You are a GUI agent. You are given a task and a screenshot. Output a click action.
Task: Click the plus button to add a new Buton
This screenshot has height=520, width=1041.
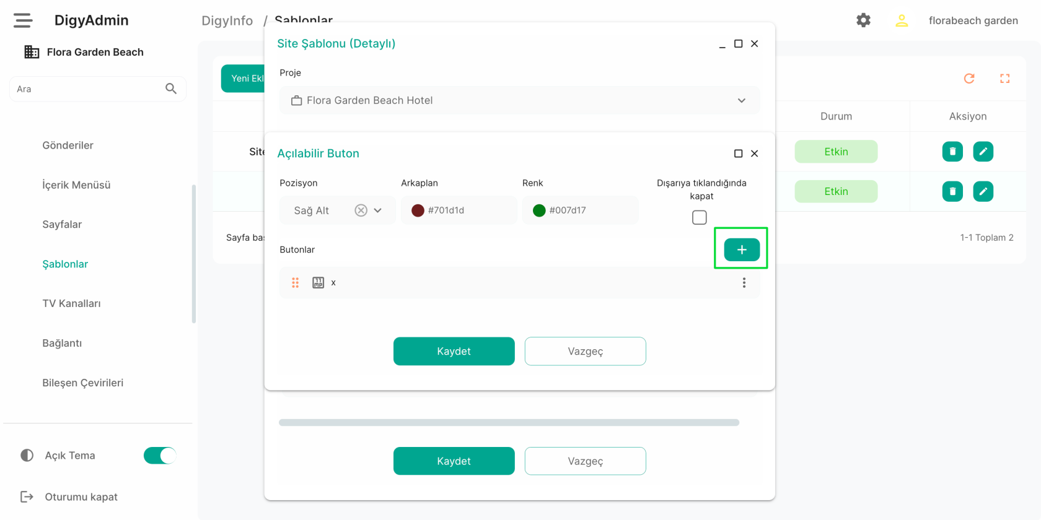(x=741, y=249)
